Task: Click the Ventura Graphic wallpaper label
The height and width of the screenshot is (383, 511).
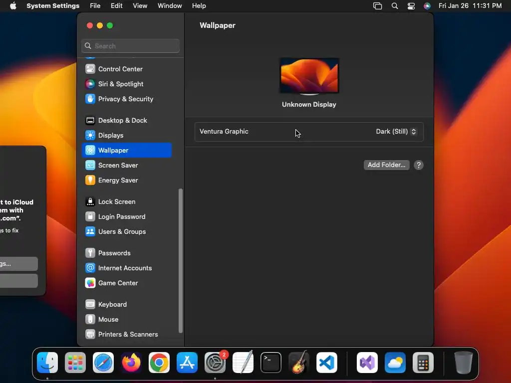Action: (x=224, y=132)
